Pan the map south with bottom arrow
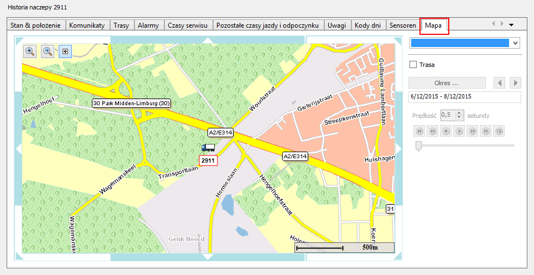 point(208,257)
